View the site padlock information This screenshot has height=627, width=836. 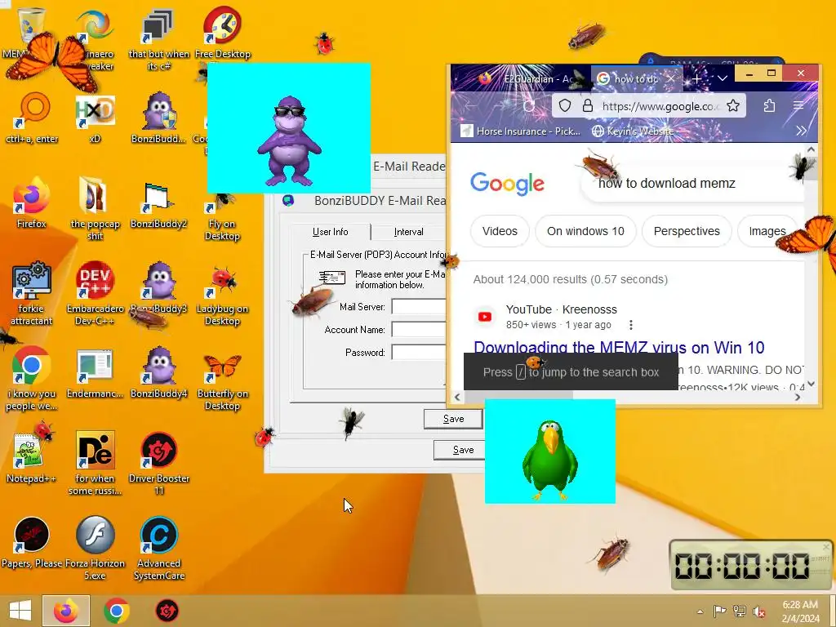pyautogui.click(x=588, y=105)
